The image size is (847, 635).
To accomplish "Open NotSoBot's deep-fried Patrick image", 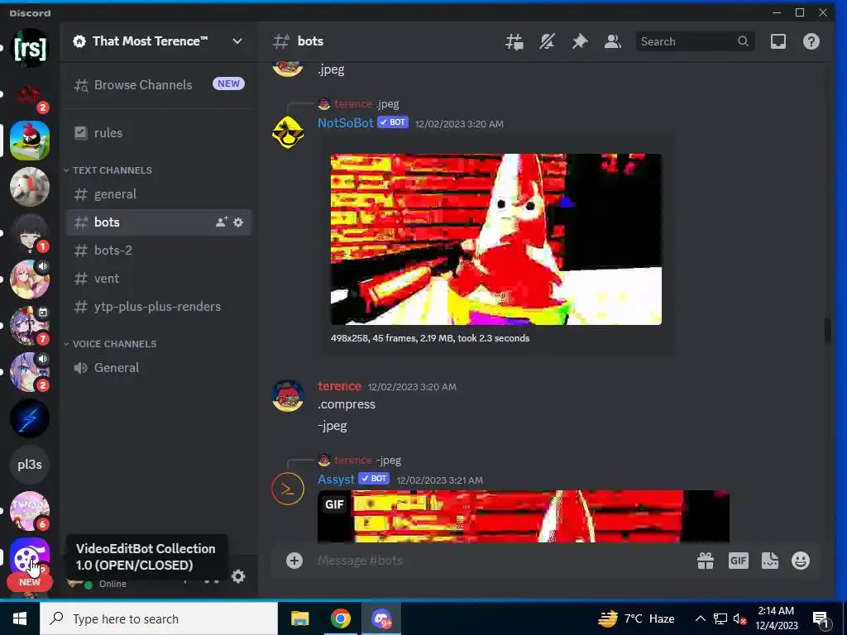I will (496, 239).
